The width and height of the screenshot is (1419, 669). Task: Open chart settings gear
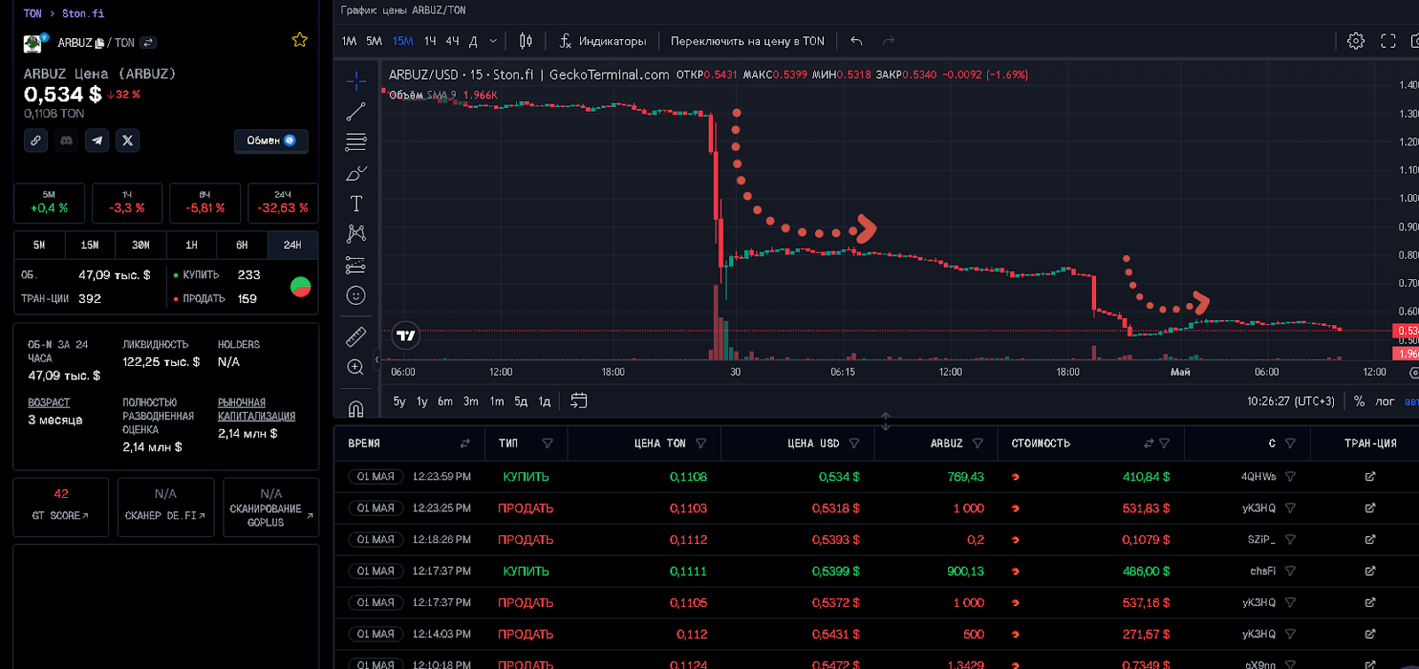coord(1355,41)
